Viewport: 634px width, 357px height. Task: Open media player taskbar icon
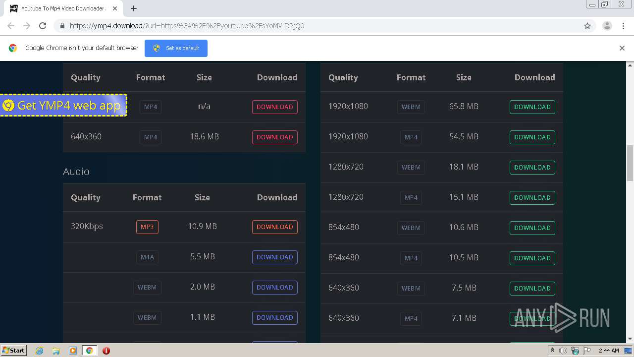73,351
